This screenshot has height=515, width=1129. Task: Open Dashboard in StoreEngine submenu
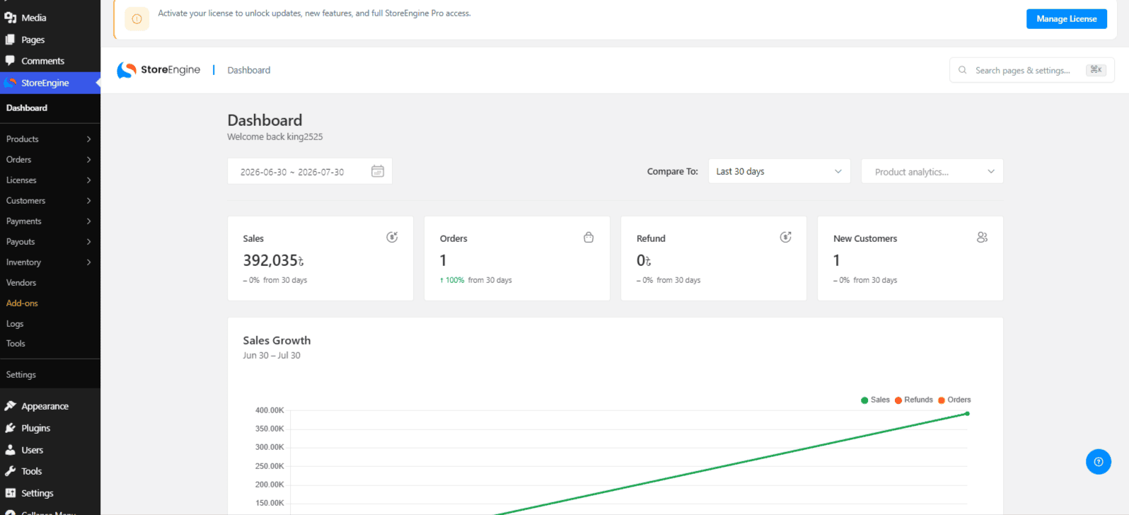tap(27, 108)
